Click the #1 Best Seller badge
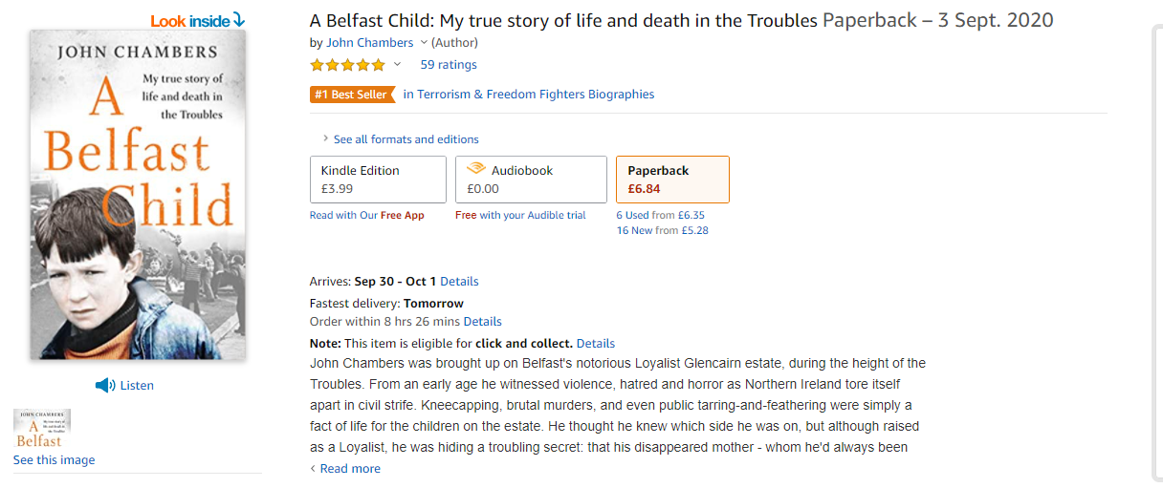 click(352, 95)
